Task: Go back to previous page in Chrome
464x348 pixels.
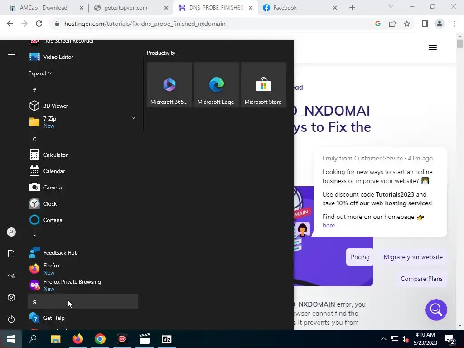Action: click(x=10, y=24)
